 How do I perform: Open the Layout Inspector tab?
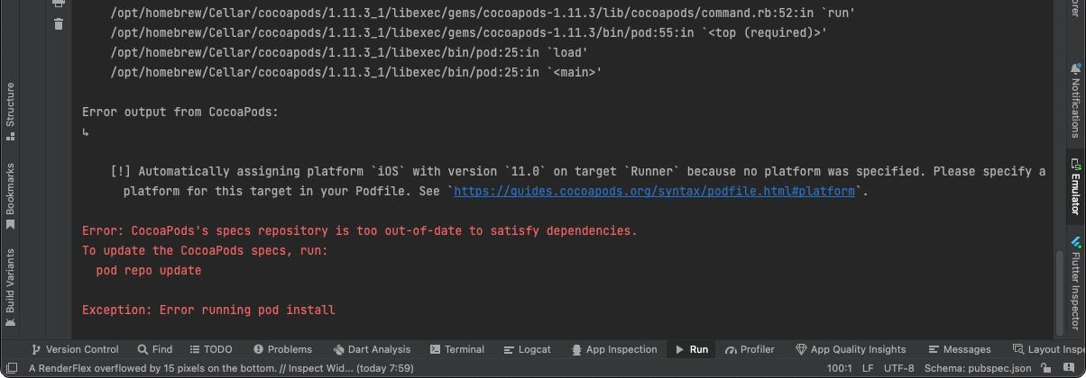click(x=1049, y=349)
